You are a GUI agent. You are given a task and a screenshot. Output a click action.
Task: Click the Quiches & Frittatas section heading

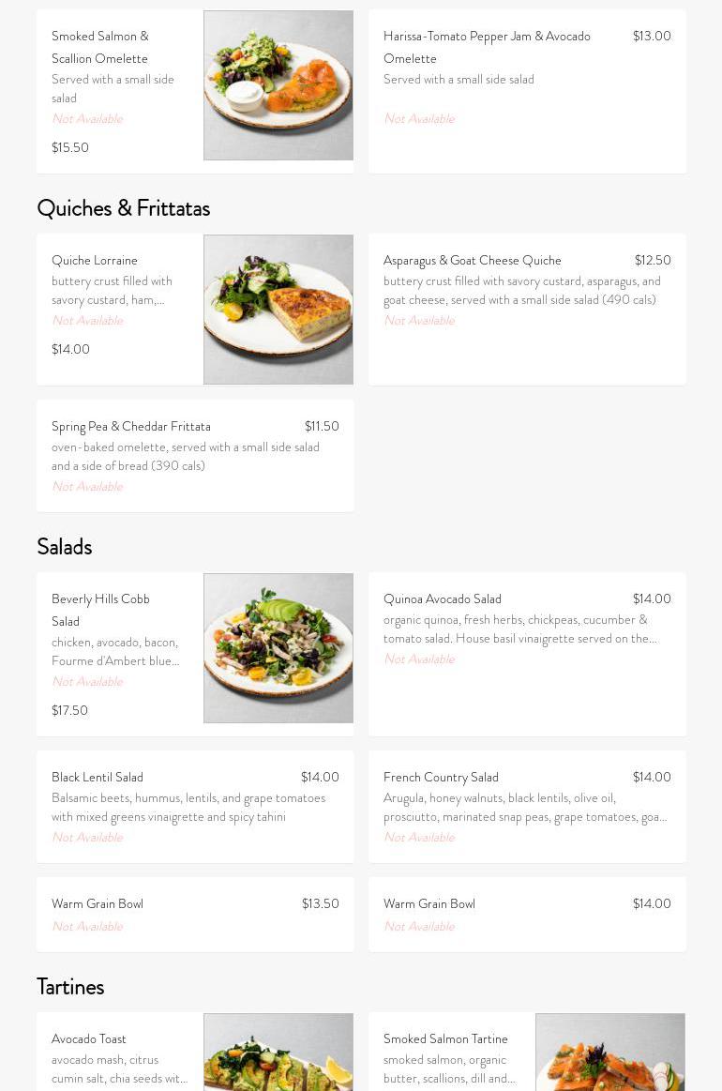tap(123, 208)
